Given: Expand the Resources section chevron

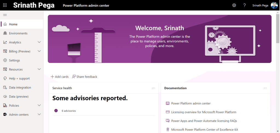Looking at the screenshot, I should [39, 69].
